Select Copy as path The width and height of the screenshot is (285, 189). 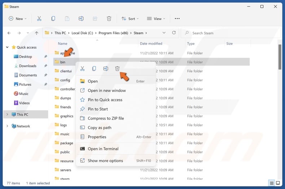click(x=116, y=127)
